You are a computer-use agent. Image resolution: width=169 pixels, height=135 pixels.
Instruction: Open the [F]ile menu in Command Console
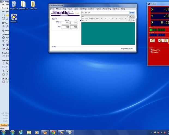(x=52, y=9)
